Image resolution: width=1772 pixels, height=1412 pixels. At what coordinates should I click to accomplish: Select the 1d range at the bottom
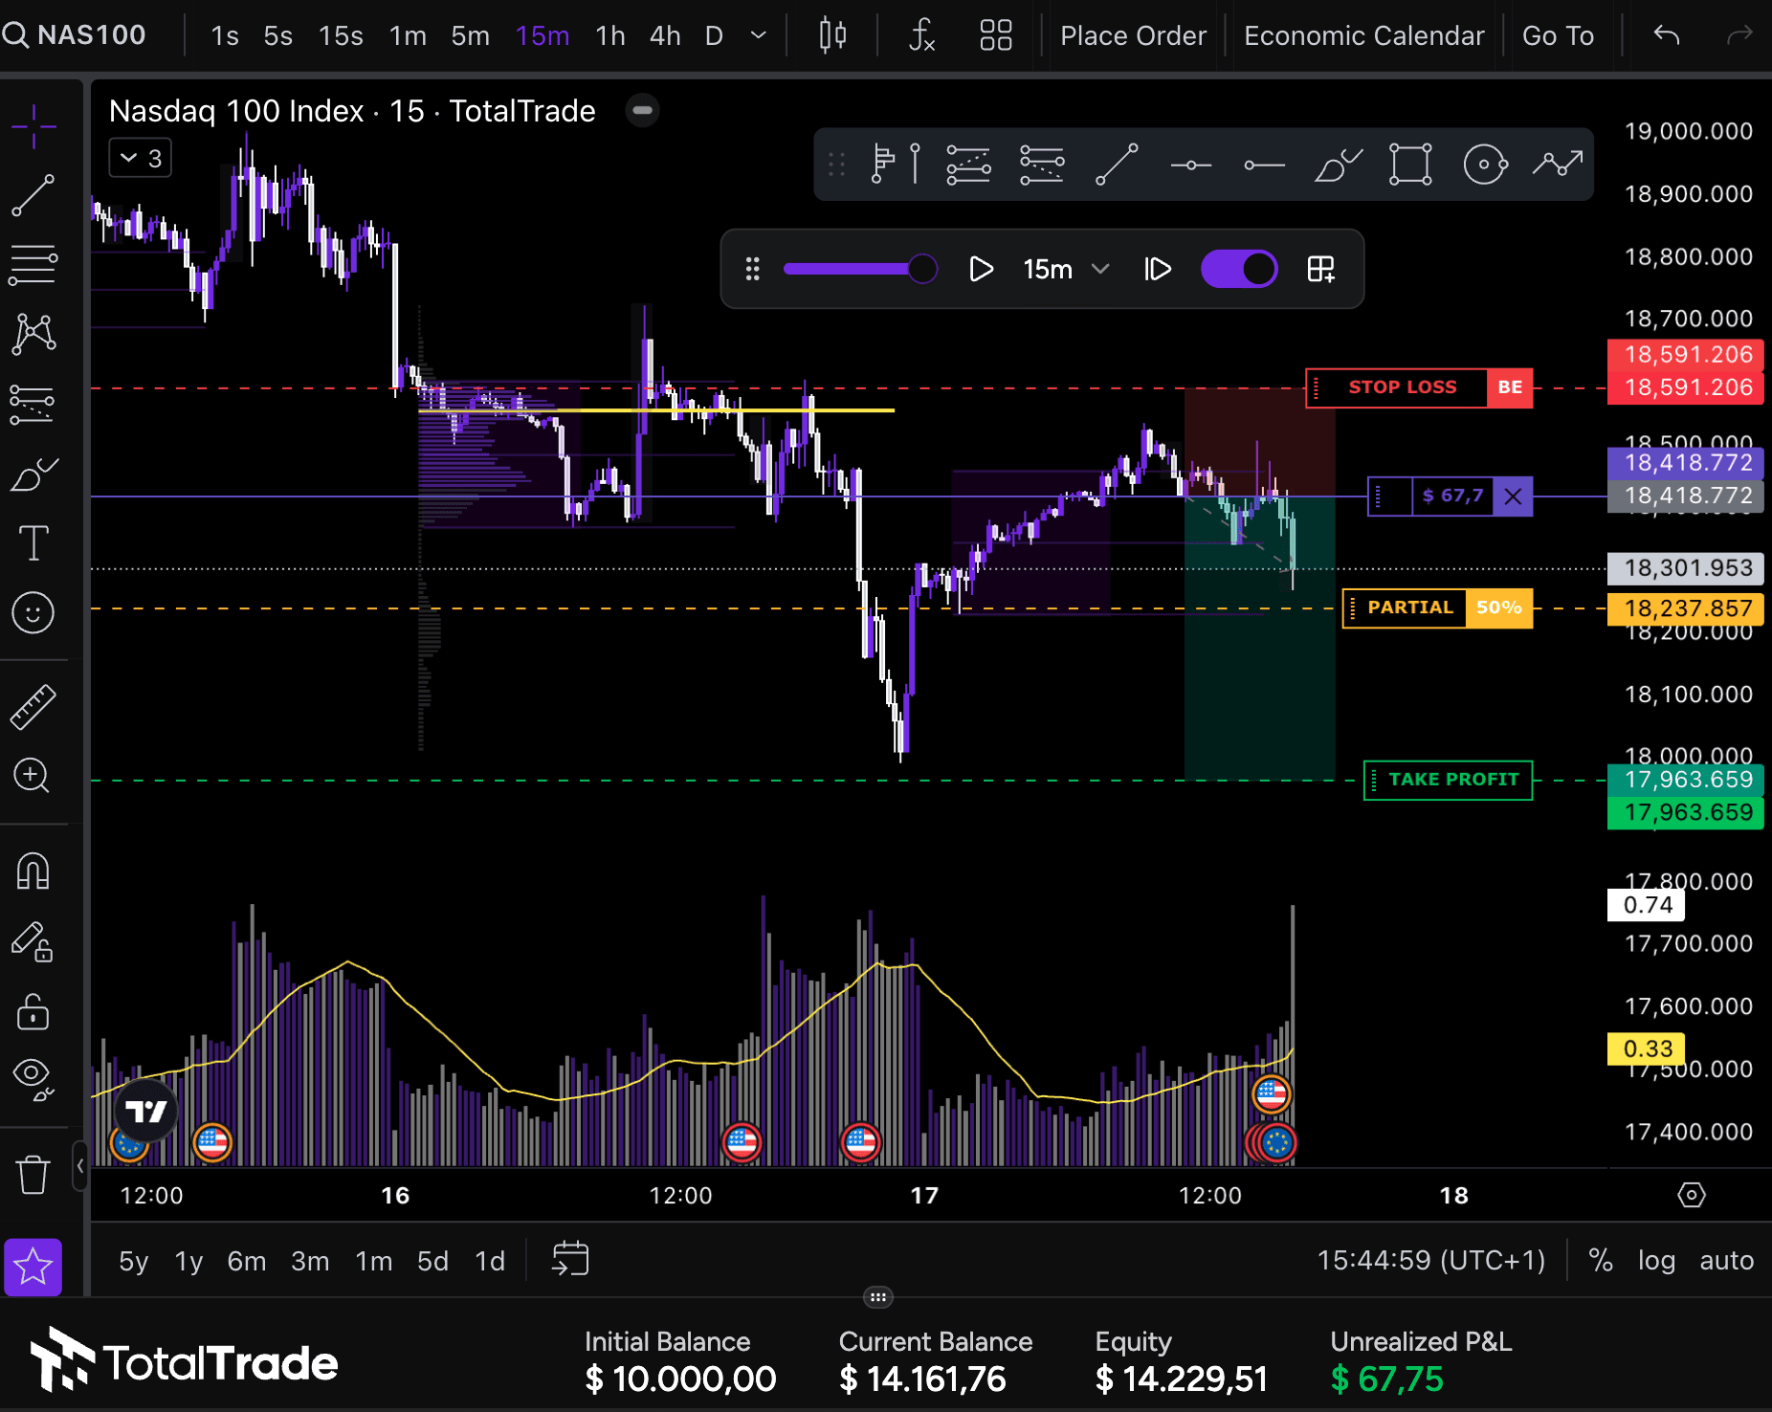[x=489, y=1261]
